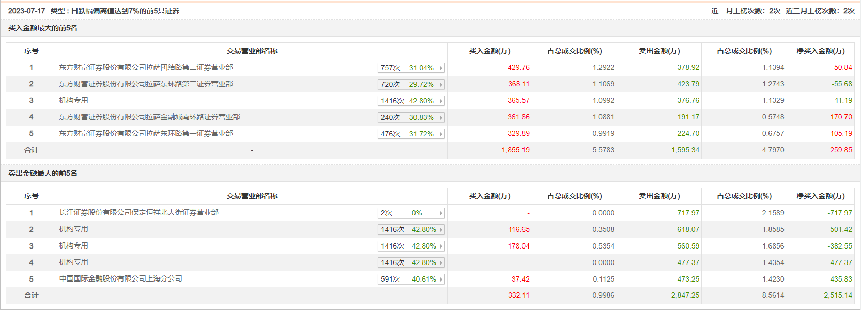Viewport: 861px width, 310px height.
Task: Click 机构专用 in the buy table
Action: click(x=73, y=100)
